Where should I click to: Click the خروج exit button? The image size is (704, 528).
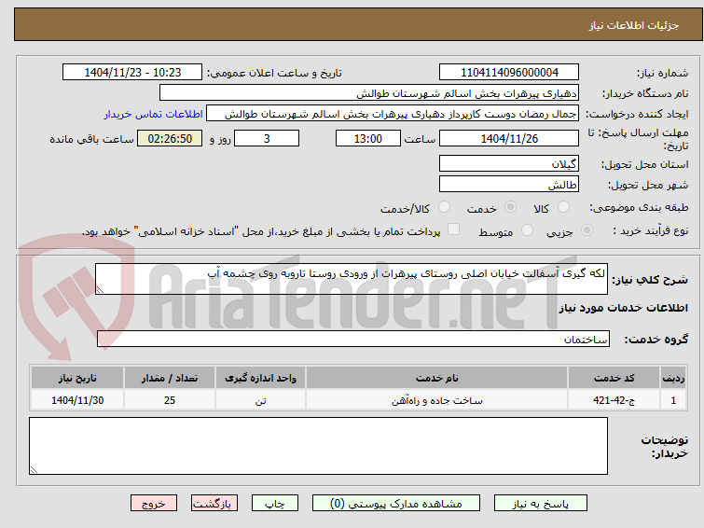pos(154,504)
